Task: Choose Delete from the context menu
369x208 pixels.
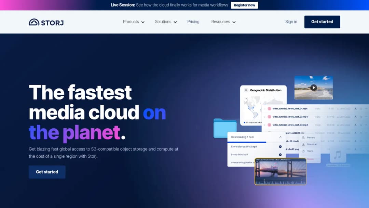Action: point(310,159)
